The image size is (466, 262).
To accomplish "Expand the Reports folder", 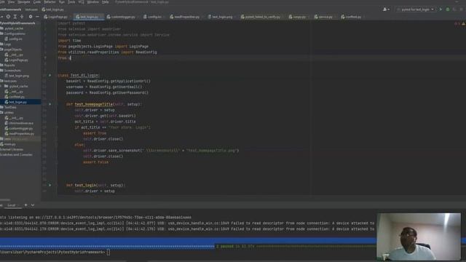I will point(8,65).
